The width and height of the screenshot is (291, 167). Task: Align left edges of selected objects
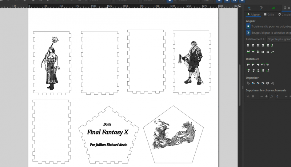(253, 45)
